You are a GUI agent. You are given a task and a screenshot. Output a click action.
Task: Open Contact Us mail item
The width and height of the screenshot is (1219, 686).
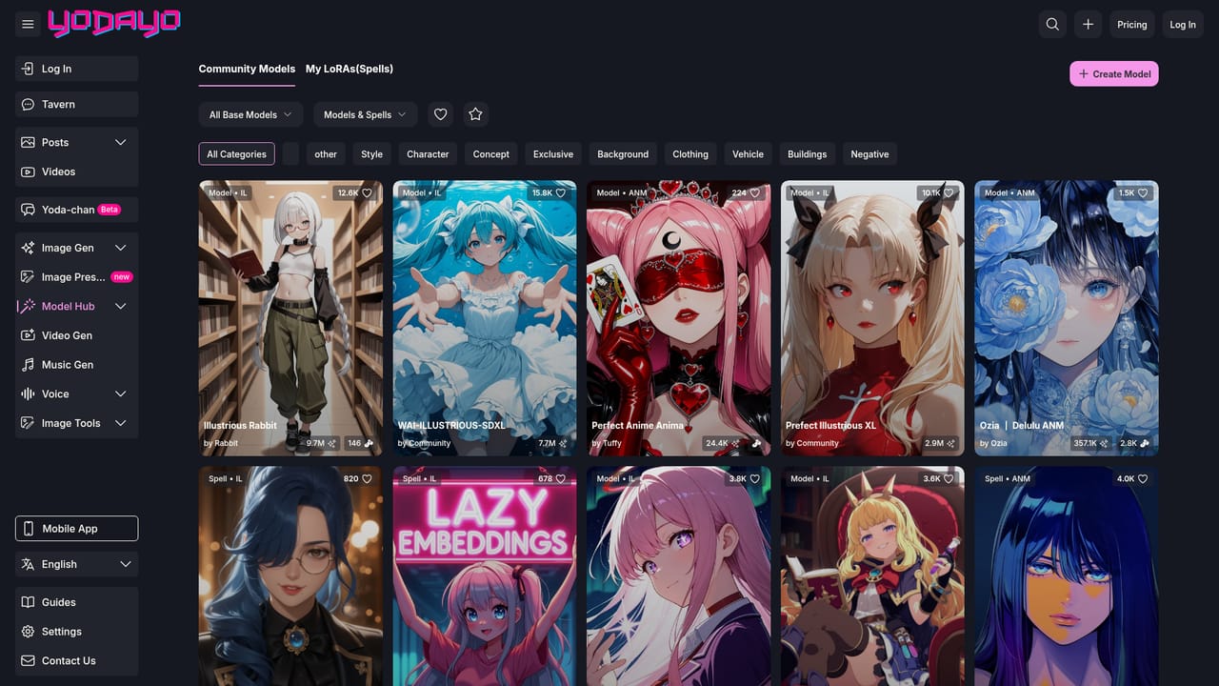(76, 661)
